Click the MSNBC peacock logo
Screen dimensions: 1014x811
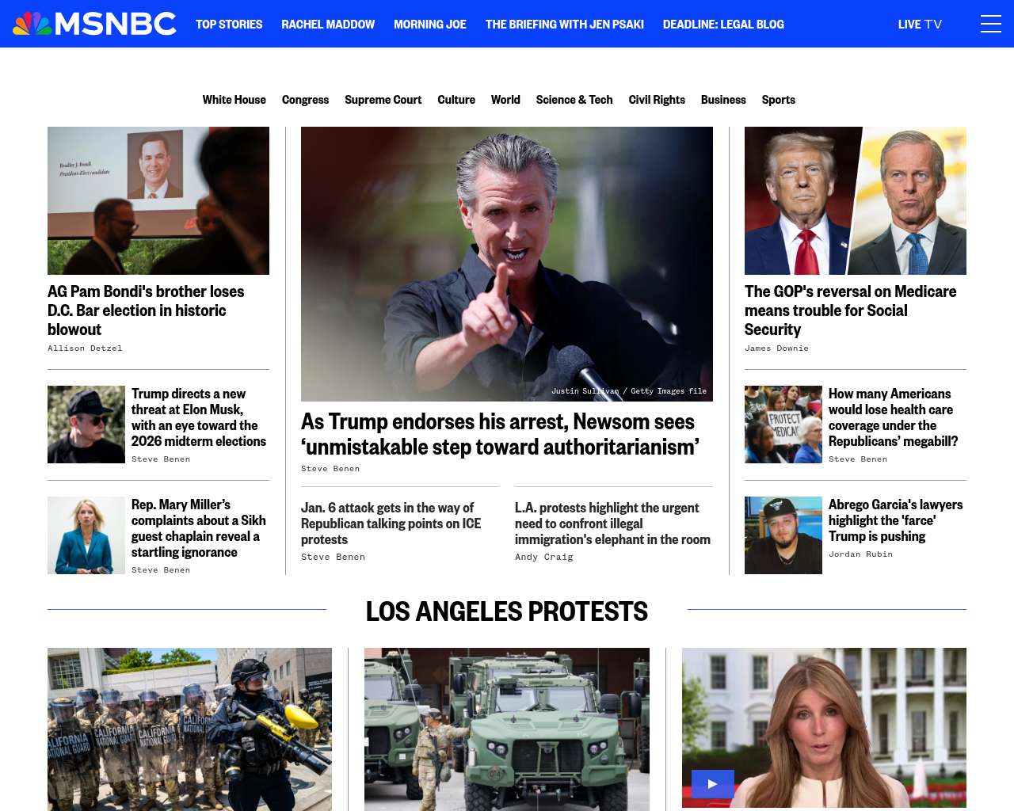click(94, 24)
